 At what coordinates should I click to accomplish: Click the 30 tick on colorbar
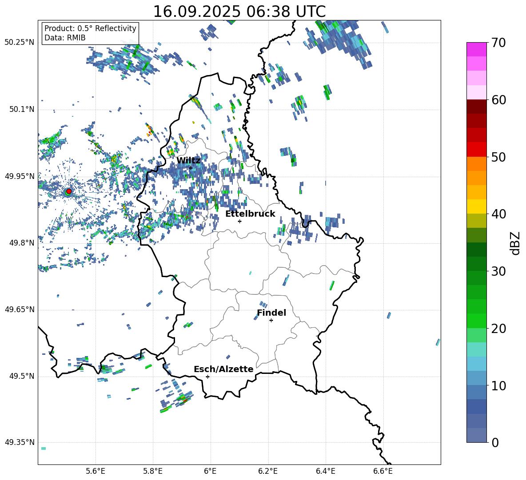pyautogui.click(x=498, y=271)
